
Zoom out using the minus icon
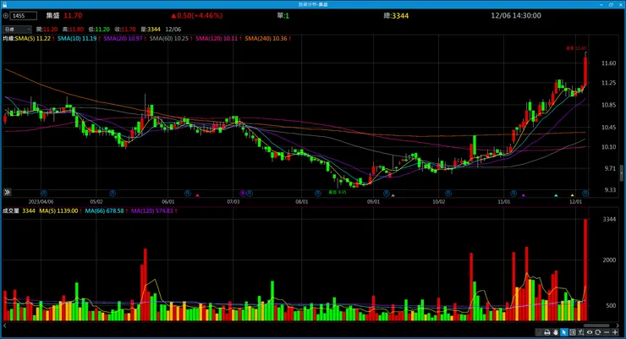(x=607, y=332)
